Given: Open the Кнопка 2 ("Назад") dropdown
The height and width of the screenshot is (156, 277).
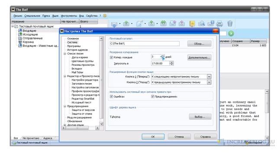Looking at the screenshot, I should point(209,82).
